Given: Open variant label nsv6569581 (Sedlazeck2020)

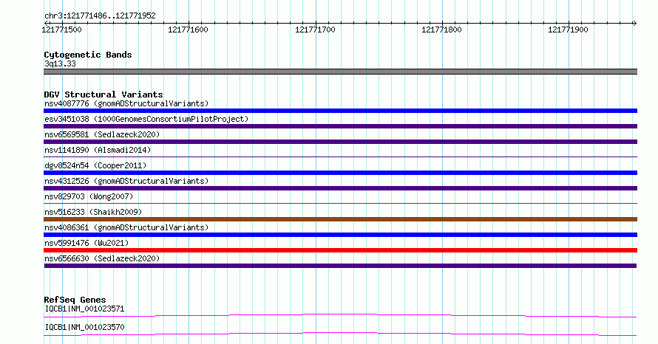Looking at the screenshot, I should pos(102,134).
